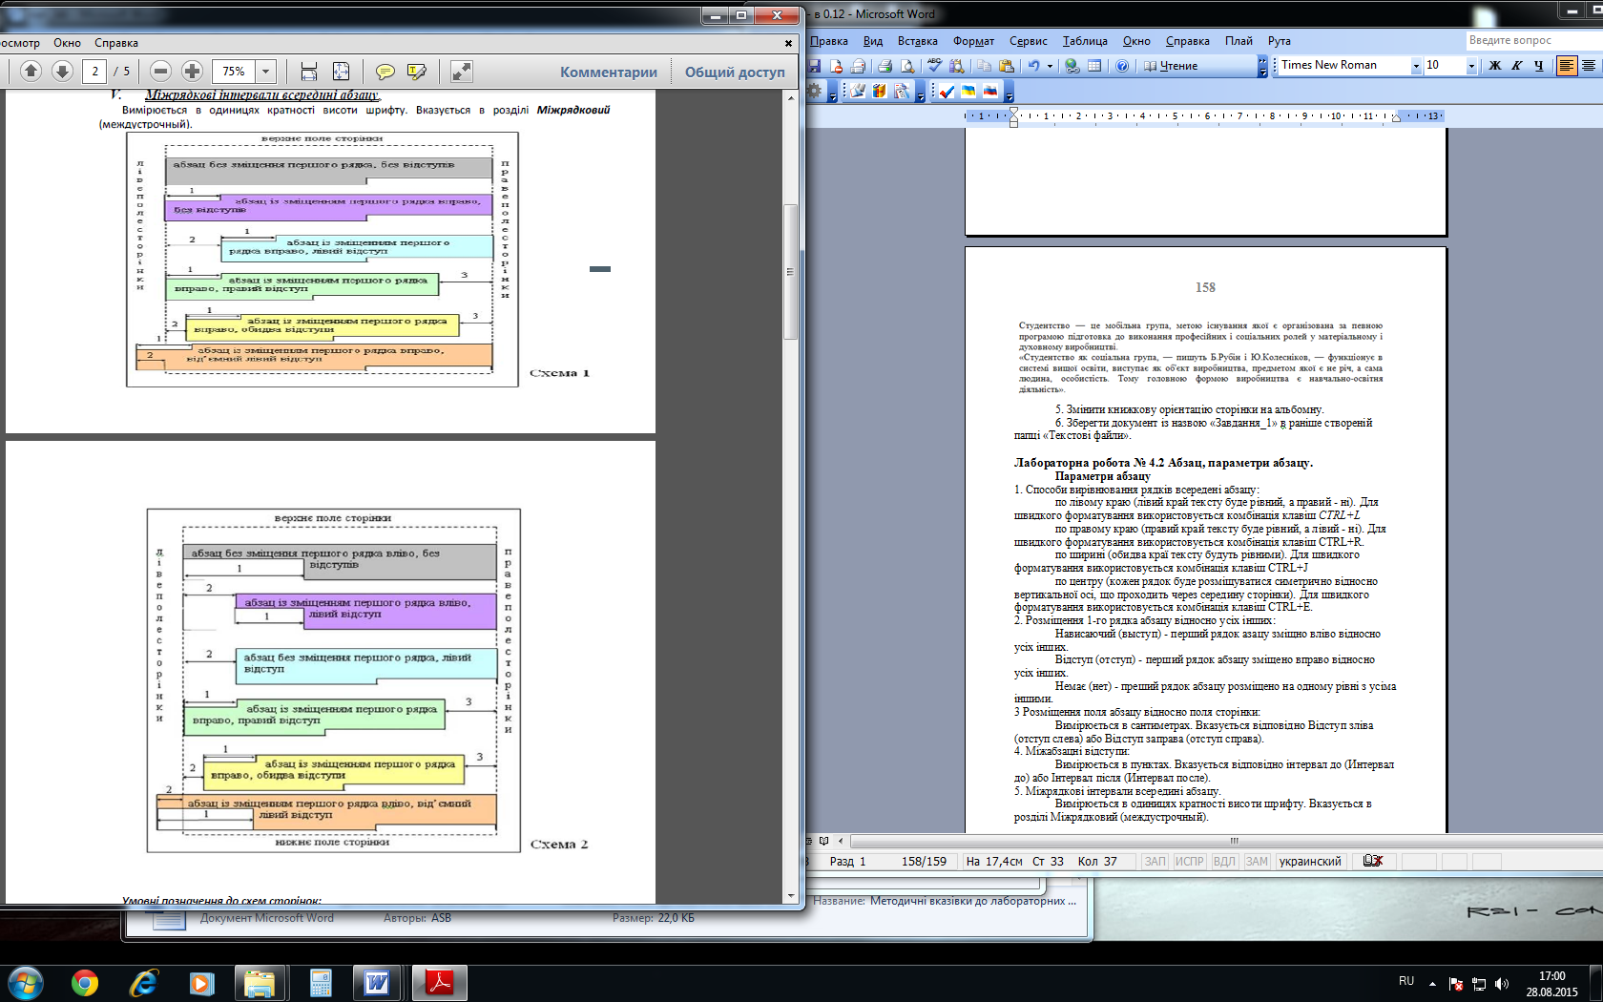1603x1002 pixels.
Task: Click the first-line indent marker on Word ruler
Action: click(1013, 112)
